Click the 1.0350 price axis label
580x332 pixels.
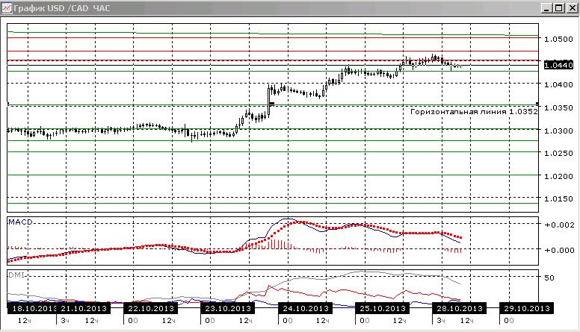click(558, 108)
